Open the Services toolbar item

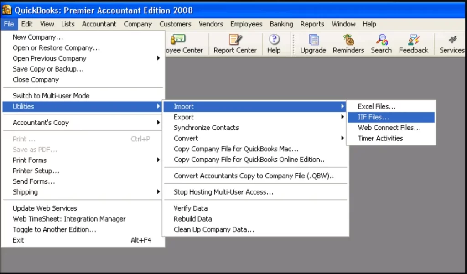pos(452,44)
